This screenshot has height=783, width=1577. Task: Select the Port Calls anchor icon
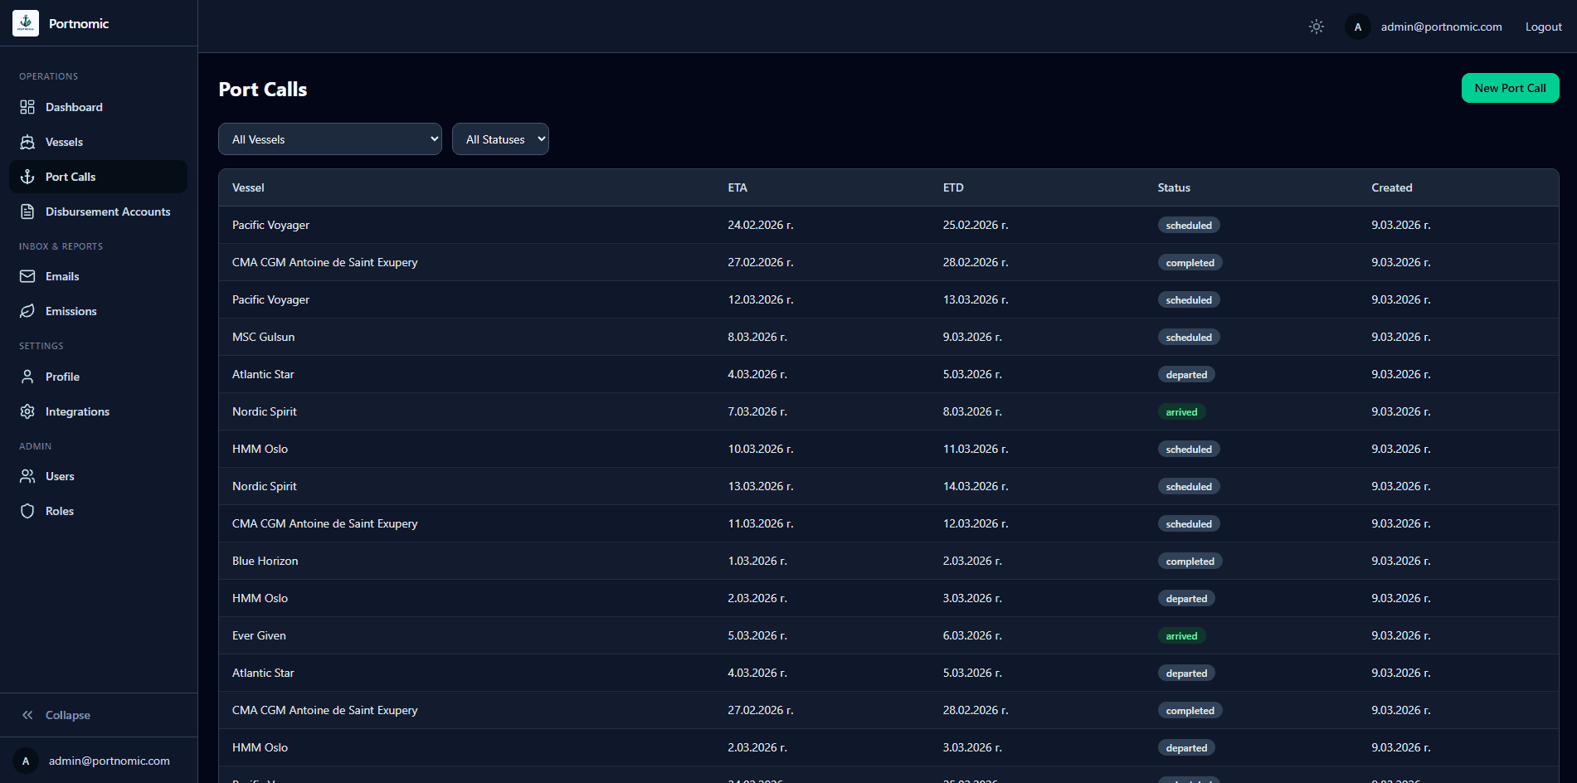[x=27, y=177]
